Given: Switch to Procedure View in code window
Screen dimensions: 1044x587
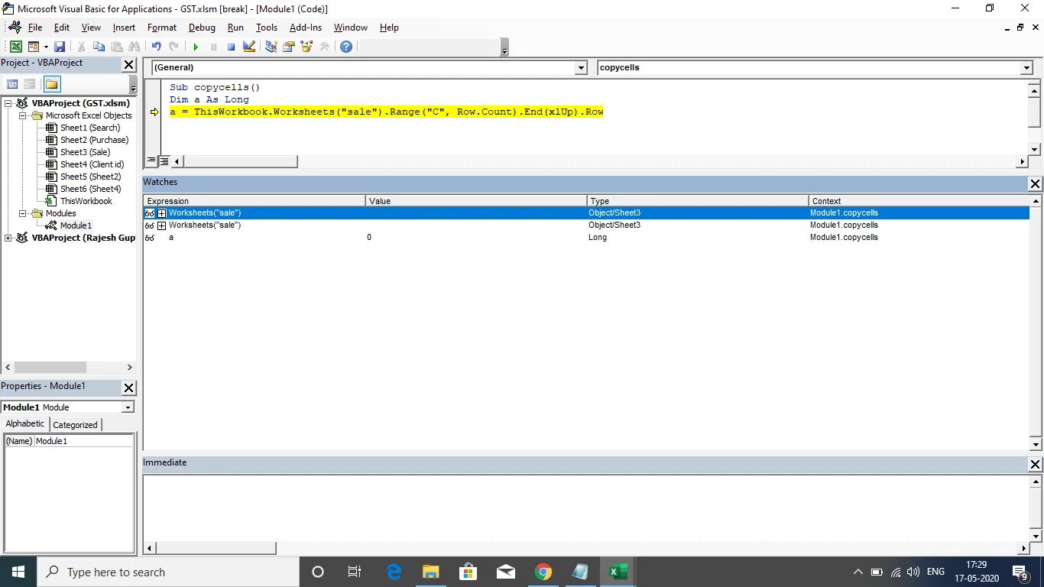Looking at the screenshot, I should pos(151,161).
